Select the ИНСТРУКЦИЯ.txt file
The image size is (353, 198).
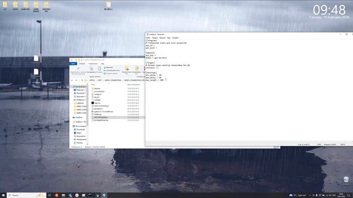click(x=100, y=117)
